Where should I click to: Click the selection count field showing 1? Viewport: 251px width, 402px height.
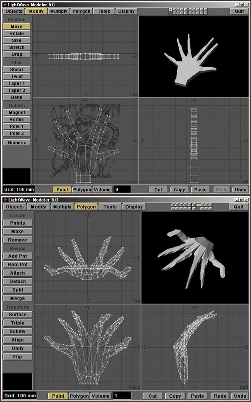click(122, 396)
